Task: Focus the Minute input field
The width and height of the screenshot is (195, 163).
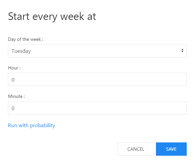Action: tap(97, 108)
